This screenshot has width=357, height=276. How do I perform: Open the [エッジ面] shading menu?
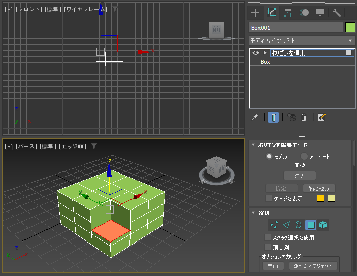tap(73, 146)
